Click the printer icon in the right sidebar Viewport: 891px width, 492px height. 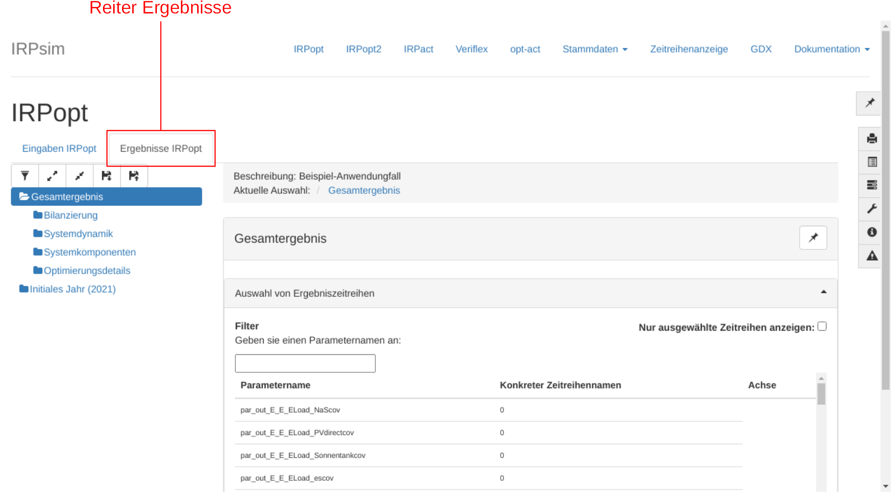[x=872, y=139]
